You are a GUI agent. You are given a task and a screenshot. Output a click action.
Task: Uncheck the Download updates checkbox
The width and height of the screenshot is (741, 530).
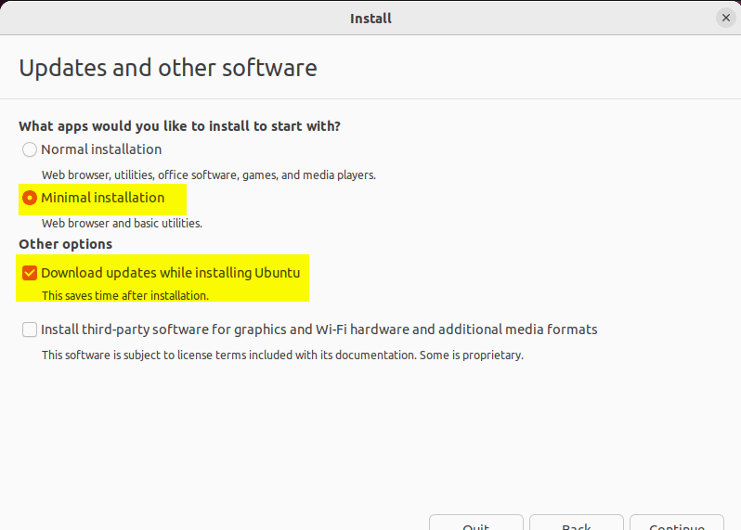pos(30,273)
